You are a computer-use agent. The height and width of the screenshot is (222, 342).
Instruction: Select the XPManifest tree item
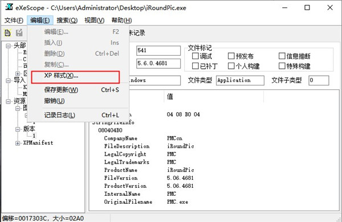(38, 143)
